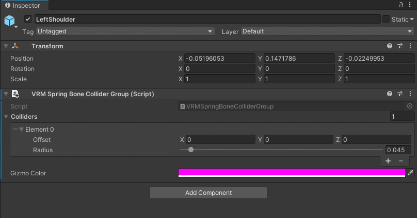Collapse the Colliders list foldout
Screen dimensions: 417x218
[6, 117]
